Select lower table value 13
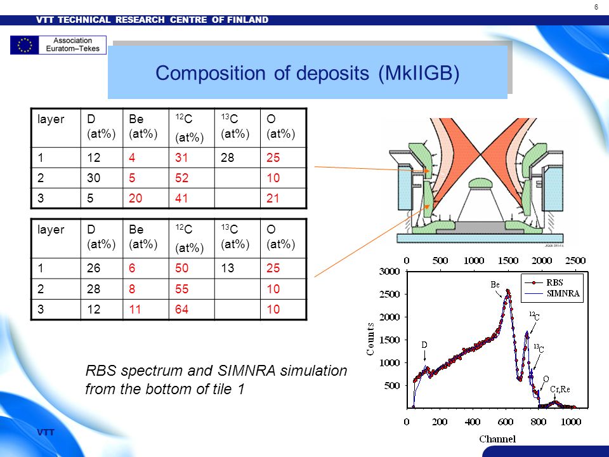The height and width of the screenshot is (457, 609). [227, 268]
